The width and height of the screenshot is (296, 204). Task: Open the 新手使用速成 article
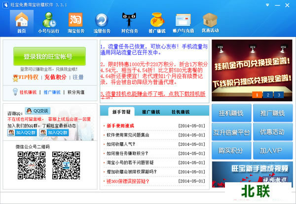tap(121, 125)
